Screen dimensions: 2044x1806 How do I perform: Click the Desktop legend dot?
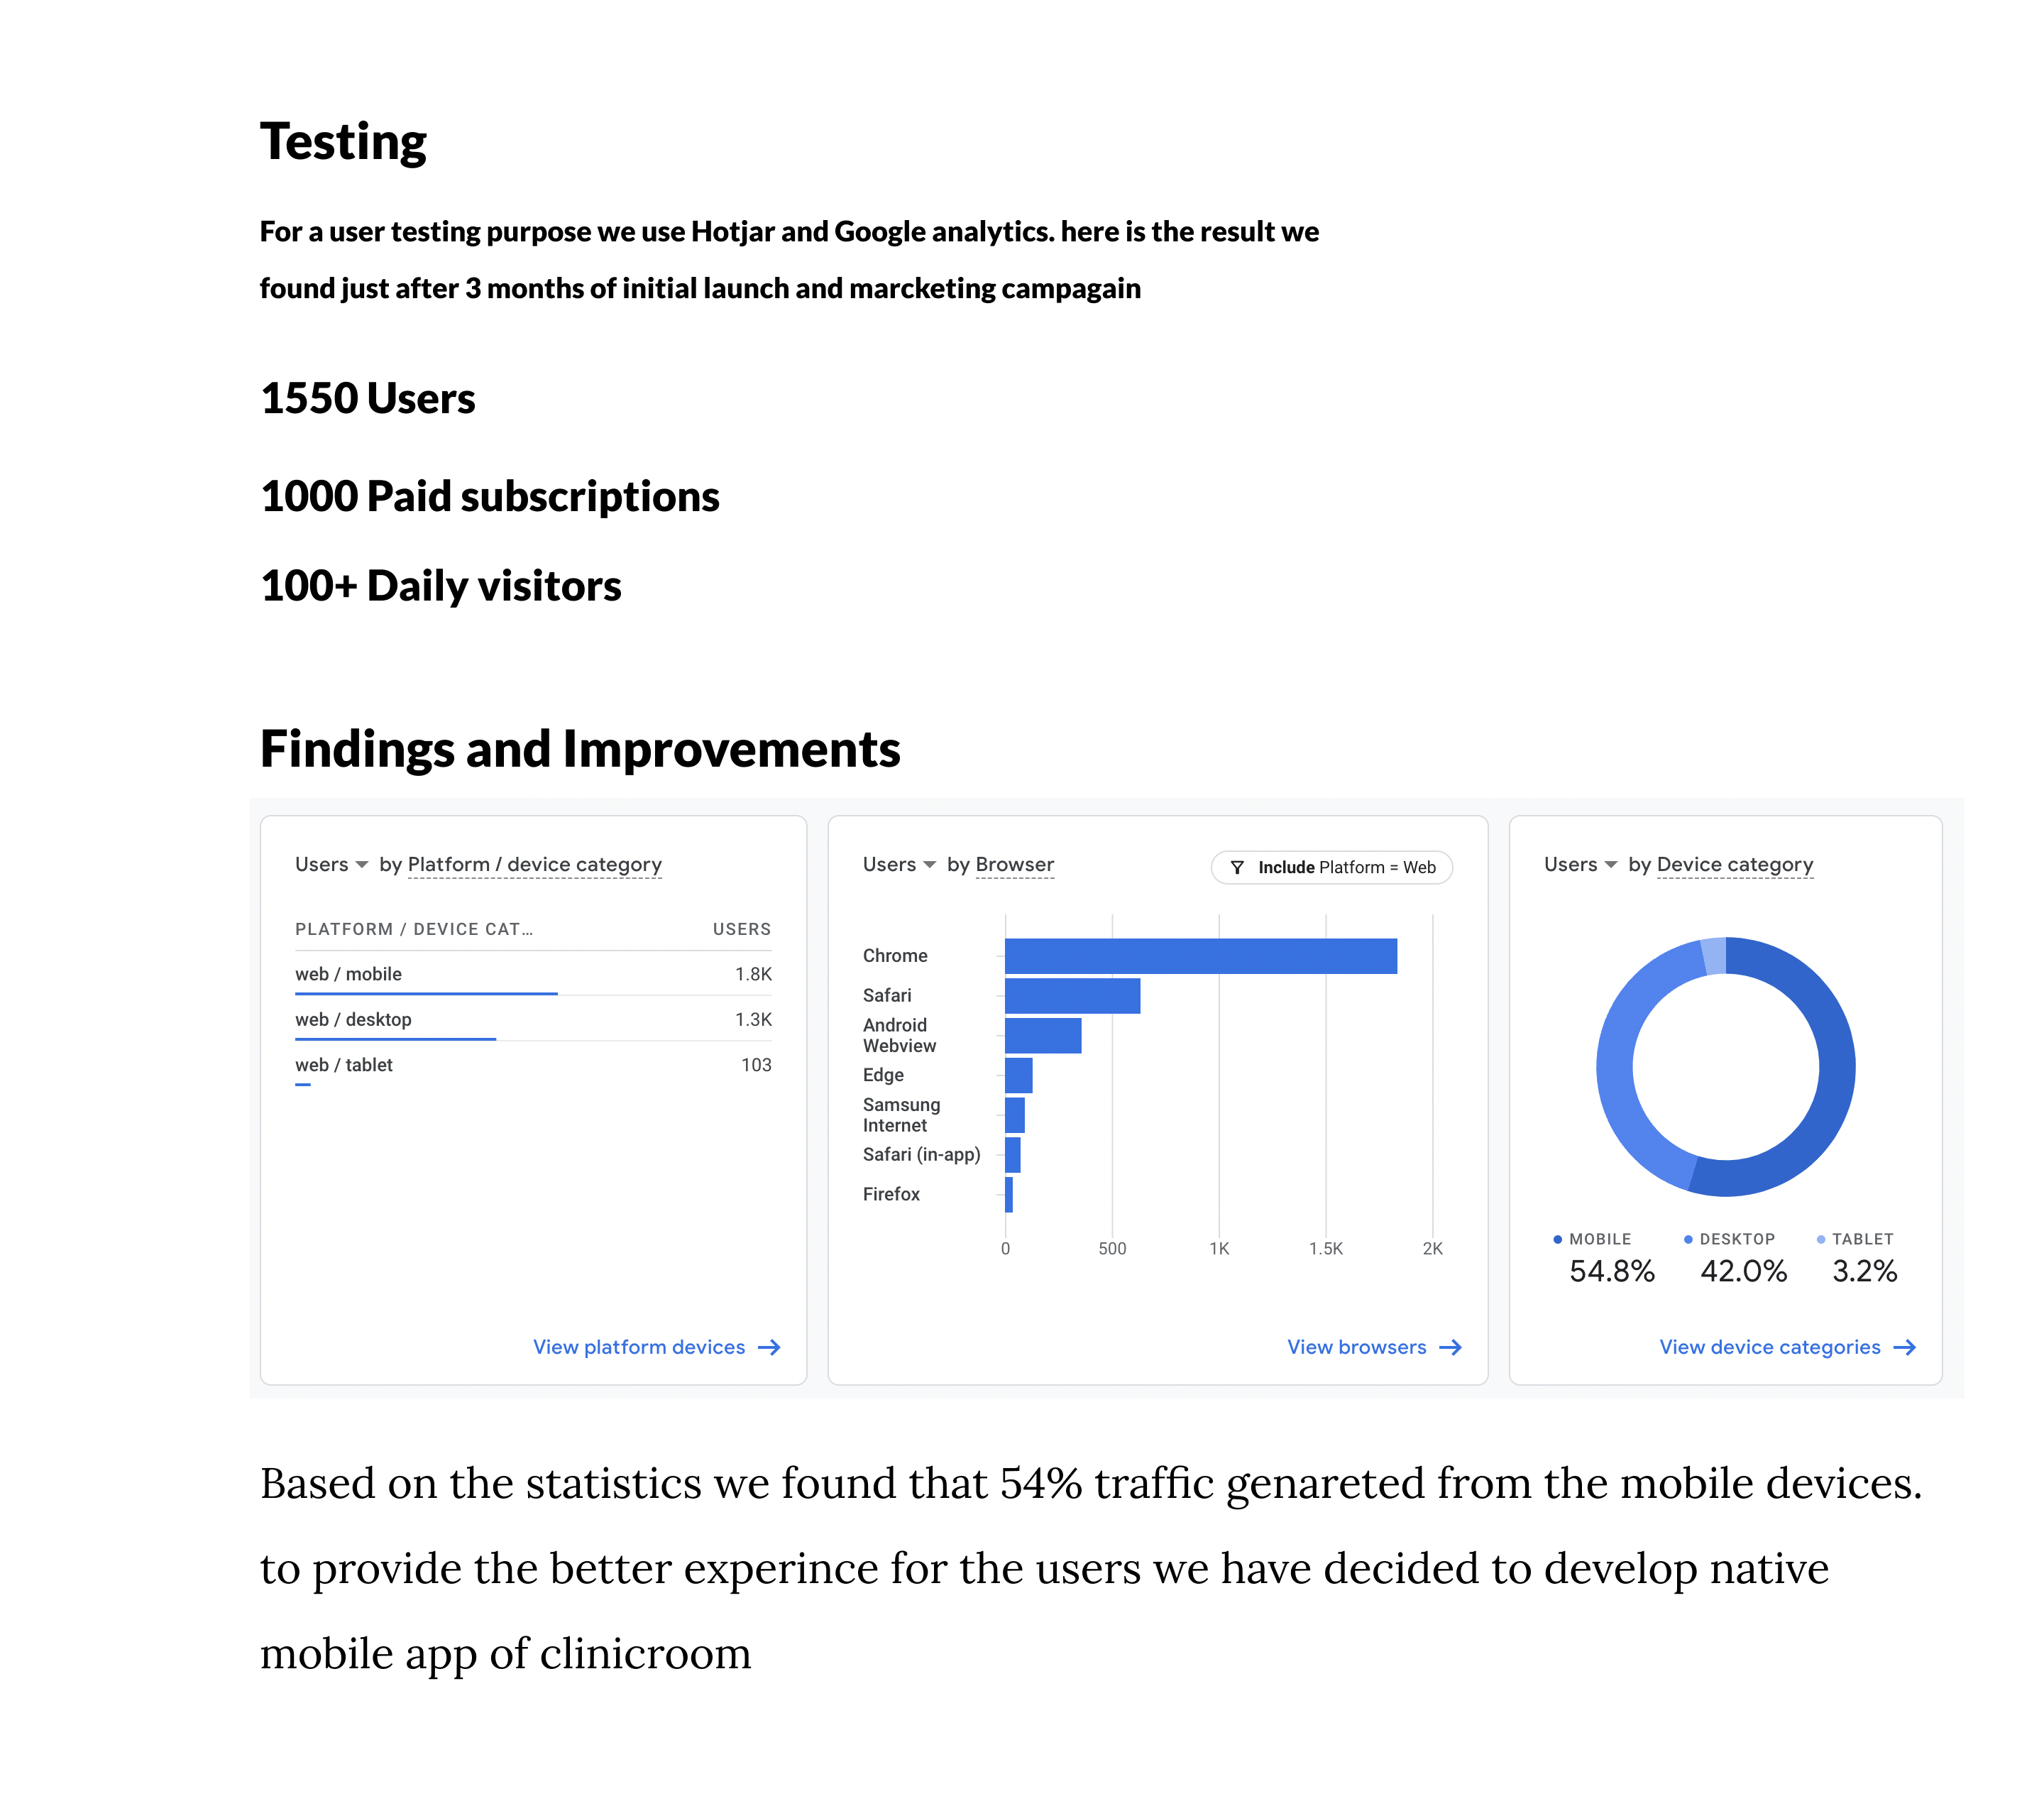[1688, 1239]
